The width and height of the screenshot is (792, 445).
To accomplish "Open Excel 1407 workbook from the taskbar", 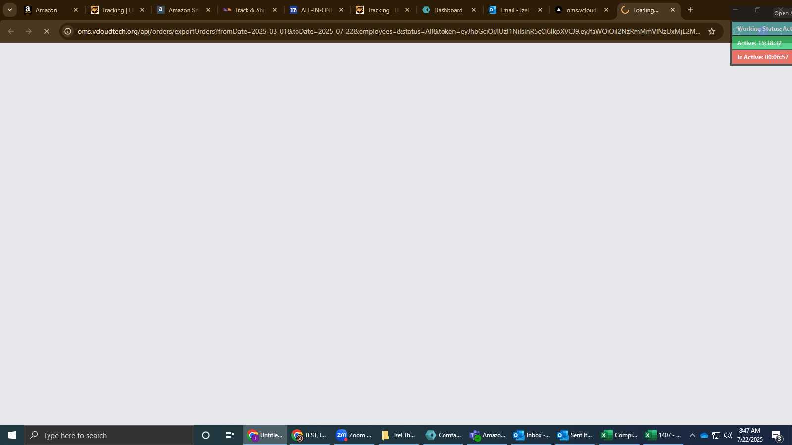I will pyautogui.click(x=663, y=435).
